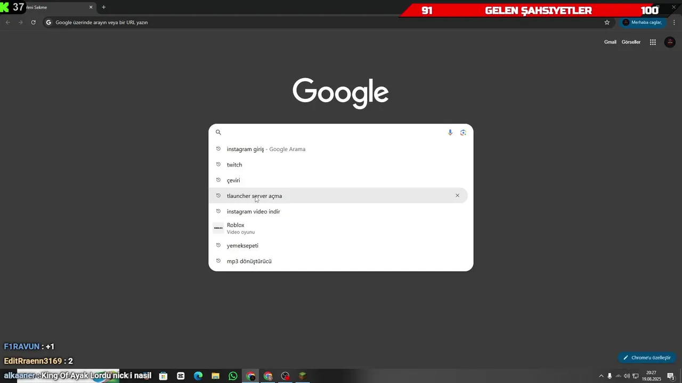Open Microsoft Store from the taskbar
The image size is (682, 383).
[x=164, y=376]
